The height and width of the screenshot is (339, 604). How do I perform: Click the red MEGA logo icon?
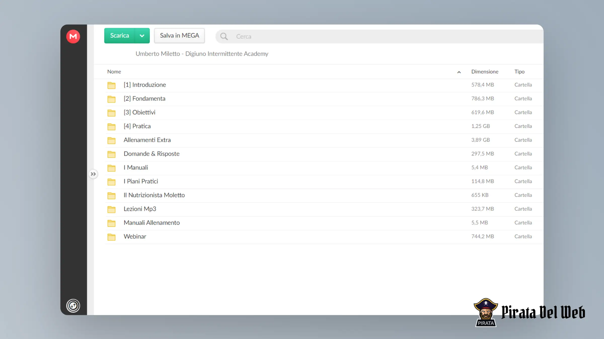pos(73,36)
